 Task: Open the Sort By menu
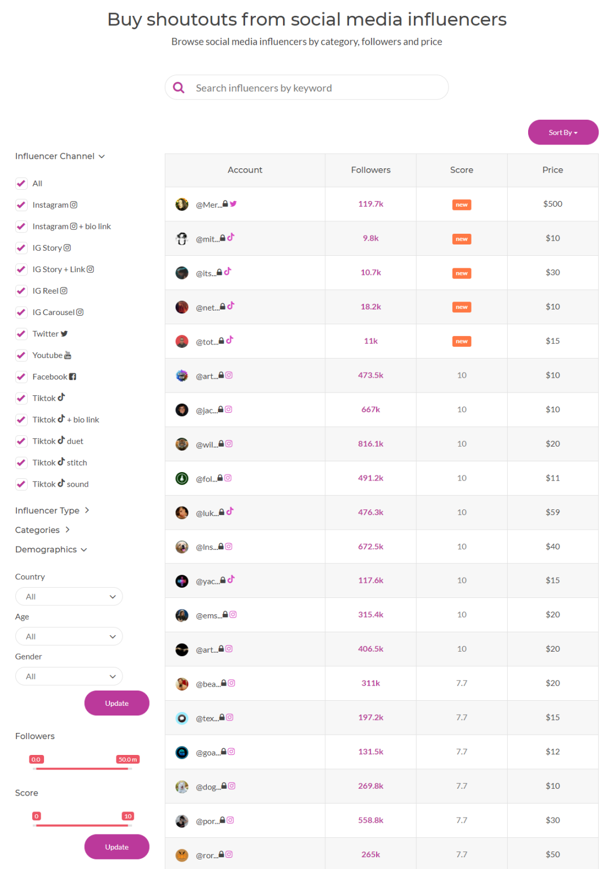click(563, 132)
